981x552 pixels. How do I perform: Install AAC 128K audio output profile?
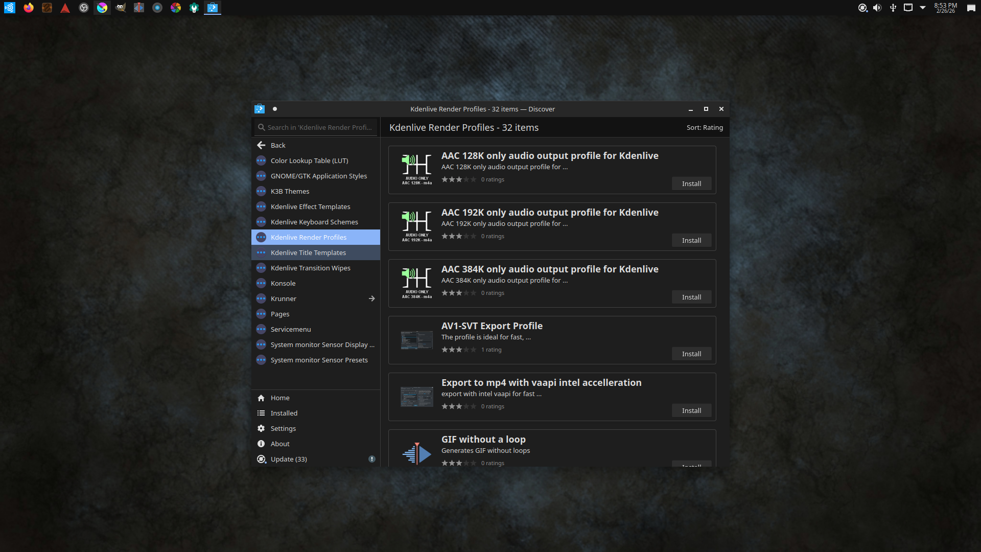691,183
